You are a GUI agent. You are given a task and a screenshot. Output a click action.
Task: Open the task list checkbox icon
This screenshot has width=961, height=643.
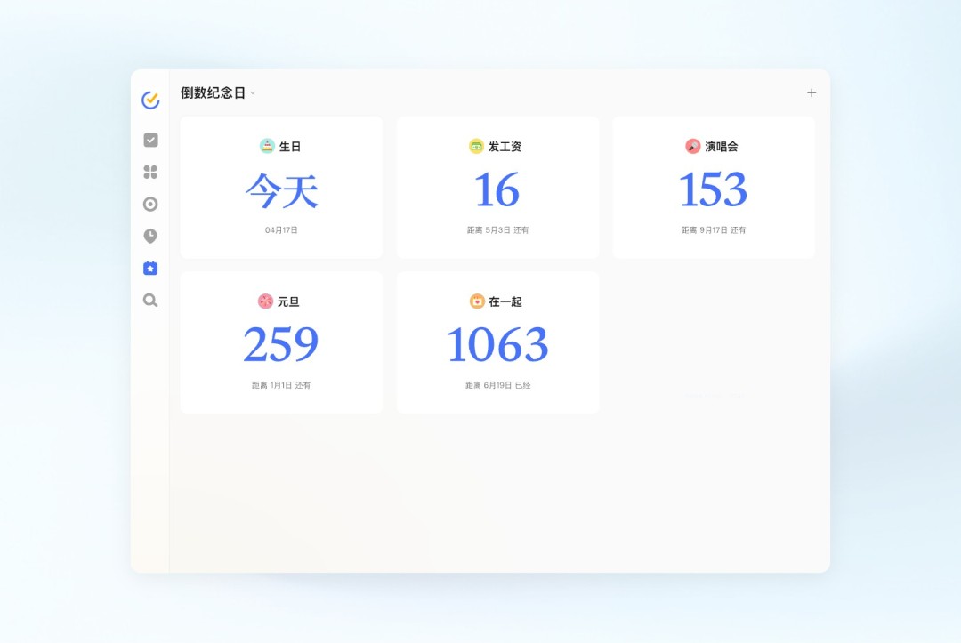pos(149,140)
